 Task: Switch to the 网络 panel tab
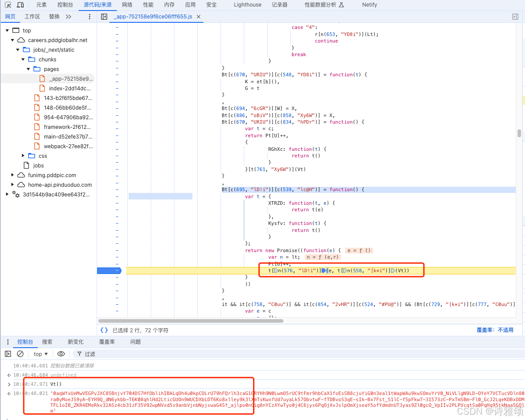pos(127,5)
